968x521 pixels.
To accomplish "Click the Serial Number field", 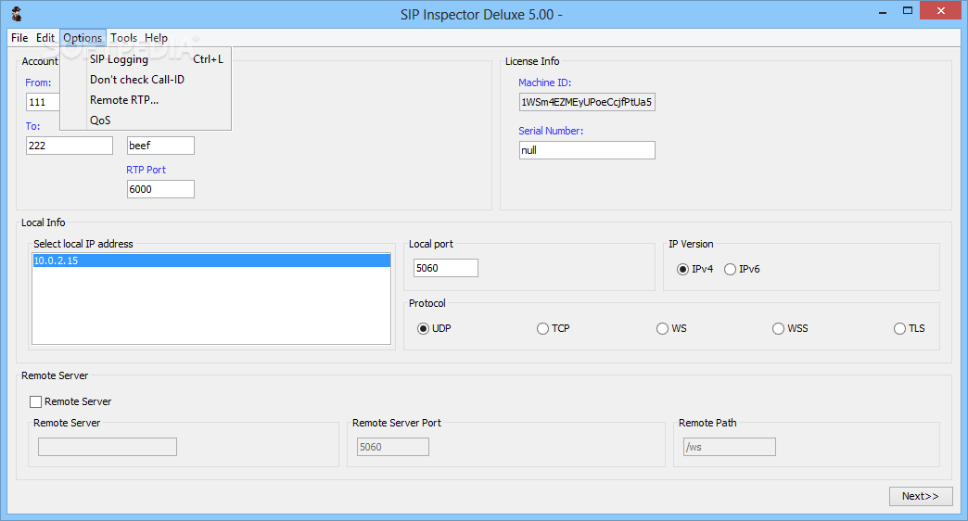I will pos(587,150).
